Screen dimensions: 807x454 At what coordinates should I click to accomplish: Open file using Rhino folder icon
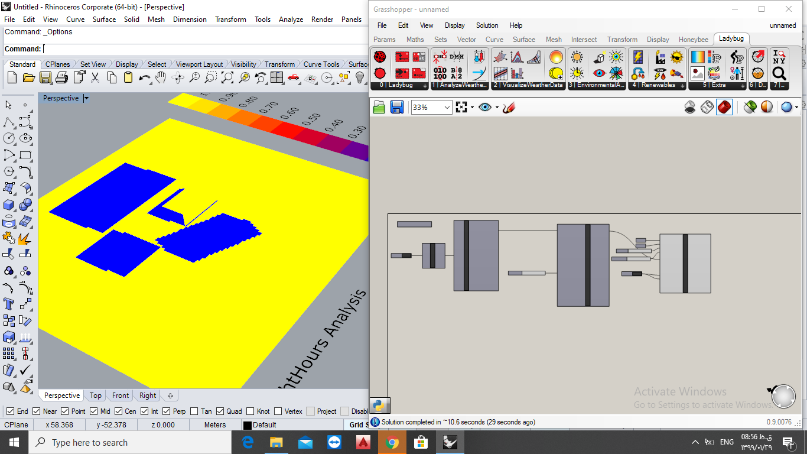click(28, 77)
